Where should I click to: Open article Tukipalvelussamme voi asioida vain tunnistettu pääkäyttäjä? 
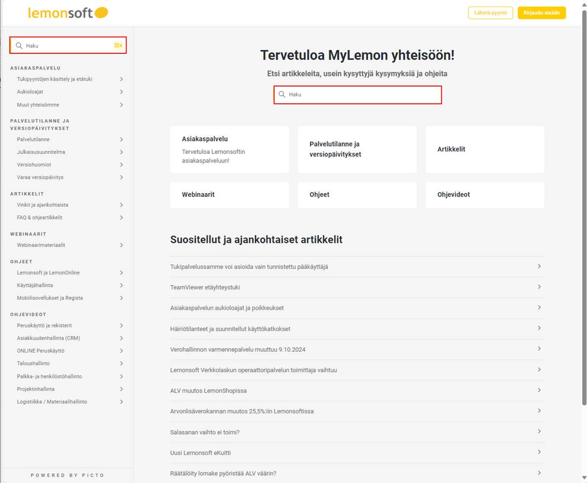[357, 267]
